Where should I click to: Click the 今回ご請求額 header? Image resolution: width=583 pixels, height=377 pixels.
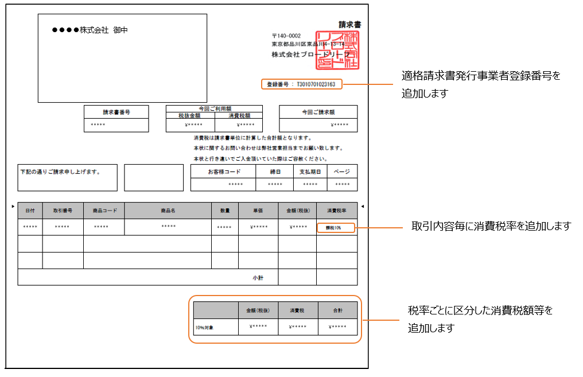pos(318,112)
